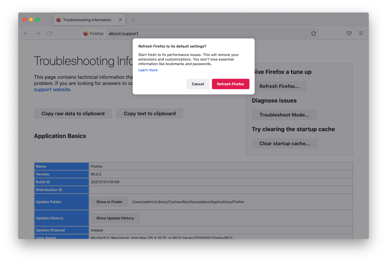Click the Diagnose issues heading
387x263 pixels.
pos(274,101)
